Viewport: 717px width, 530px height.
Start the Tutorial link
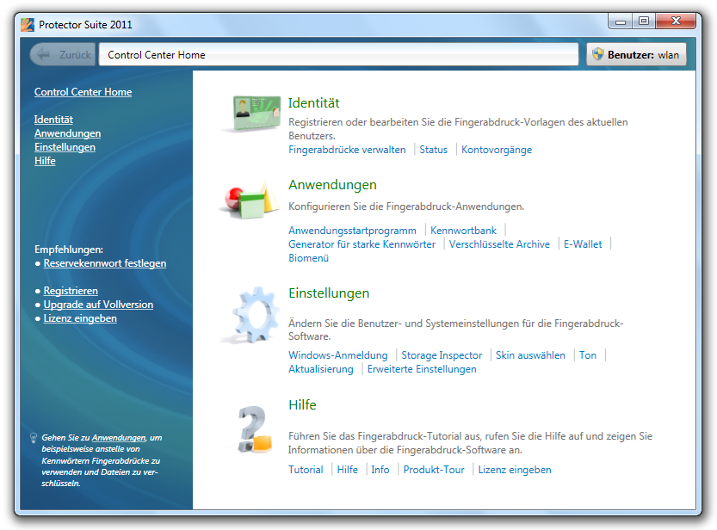pyautogui.click(x=306, y=470)
